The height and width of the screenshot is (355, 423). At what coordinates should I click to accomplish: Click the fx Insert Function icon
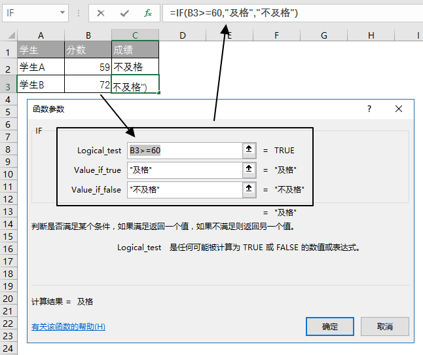click(x=148, y=12)
